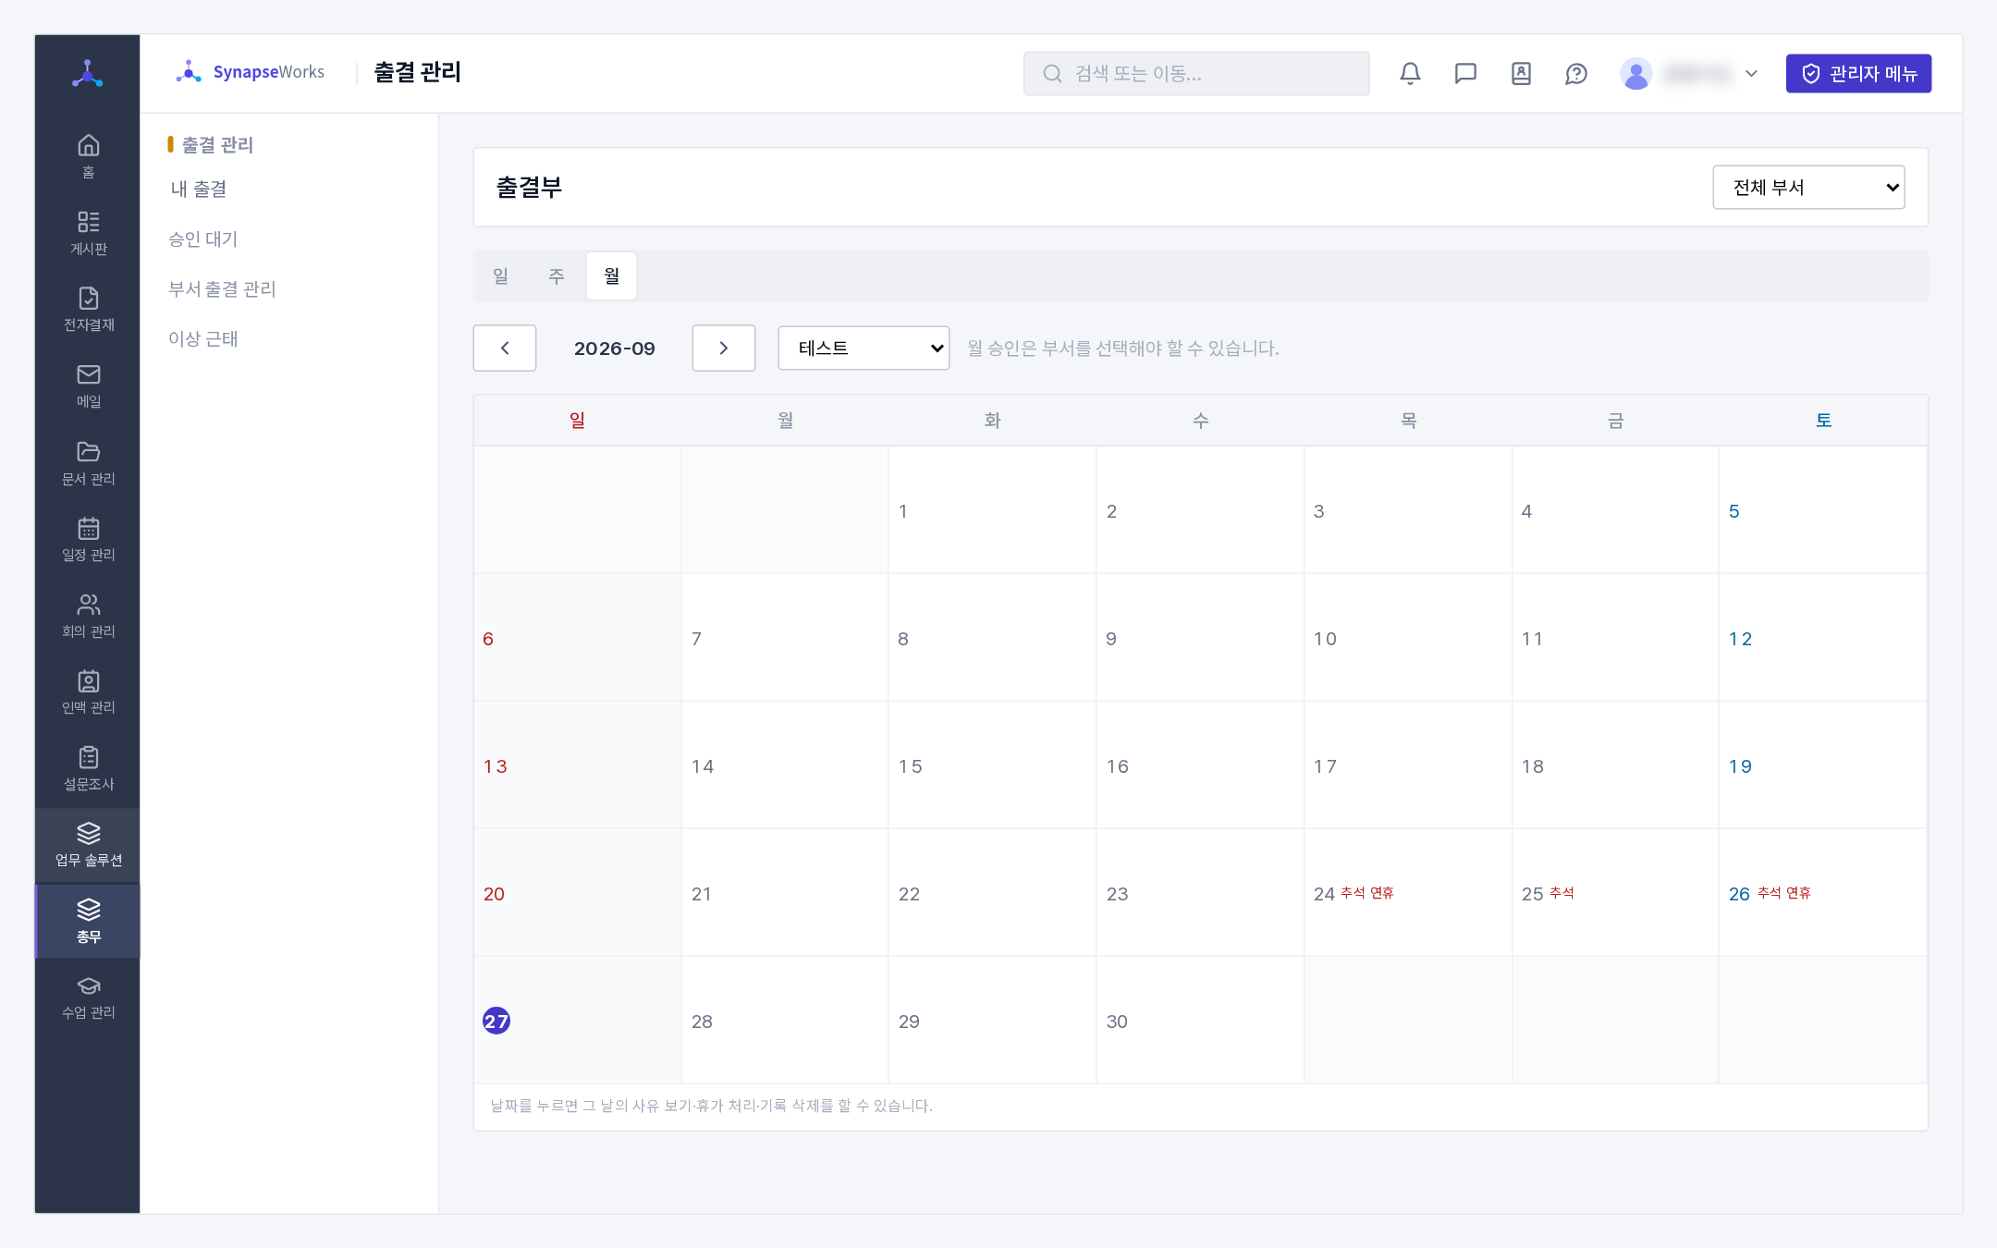Select date 28 in the calendar
The image size is (1997, 1248).
pos(785,1021)
